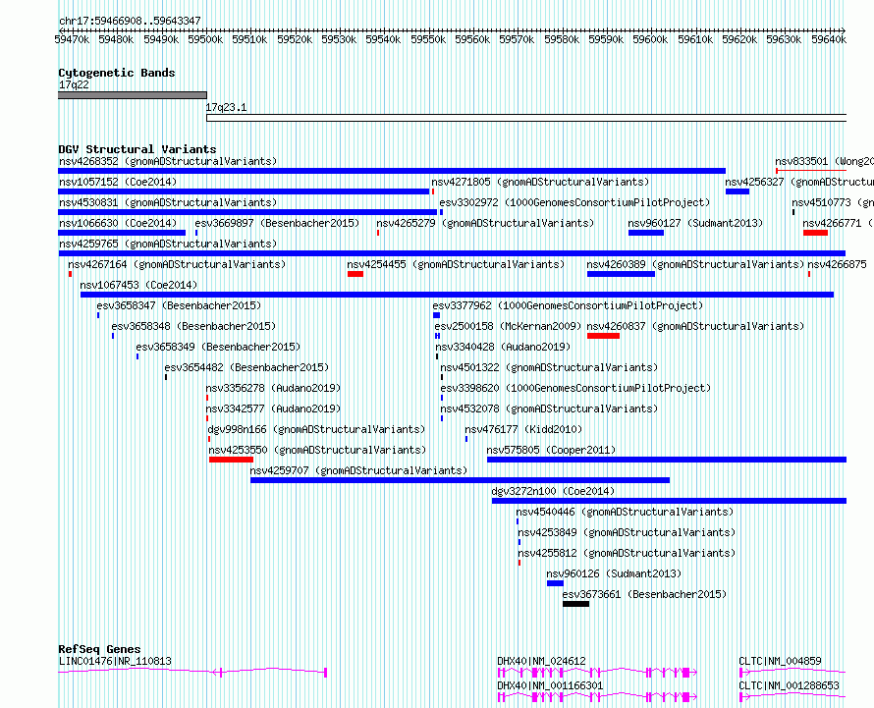Click the blue nsv4256327 variant bar
Image resolution: width=874 pixels, height=708 pixels.
pos(737,191)
